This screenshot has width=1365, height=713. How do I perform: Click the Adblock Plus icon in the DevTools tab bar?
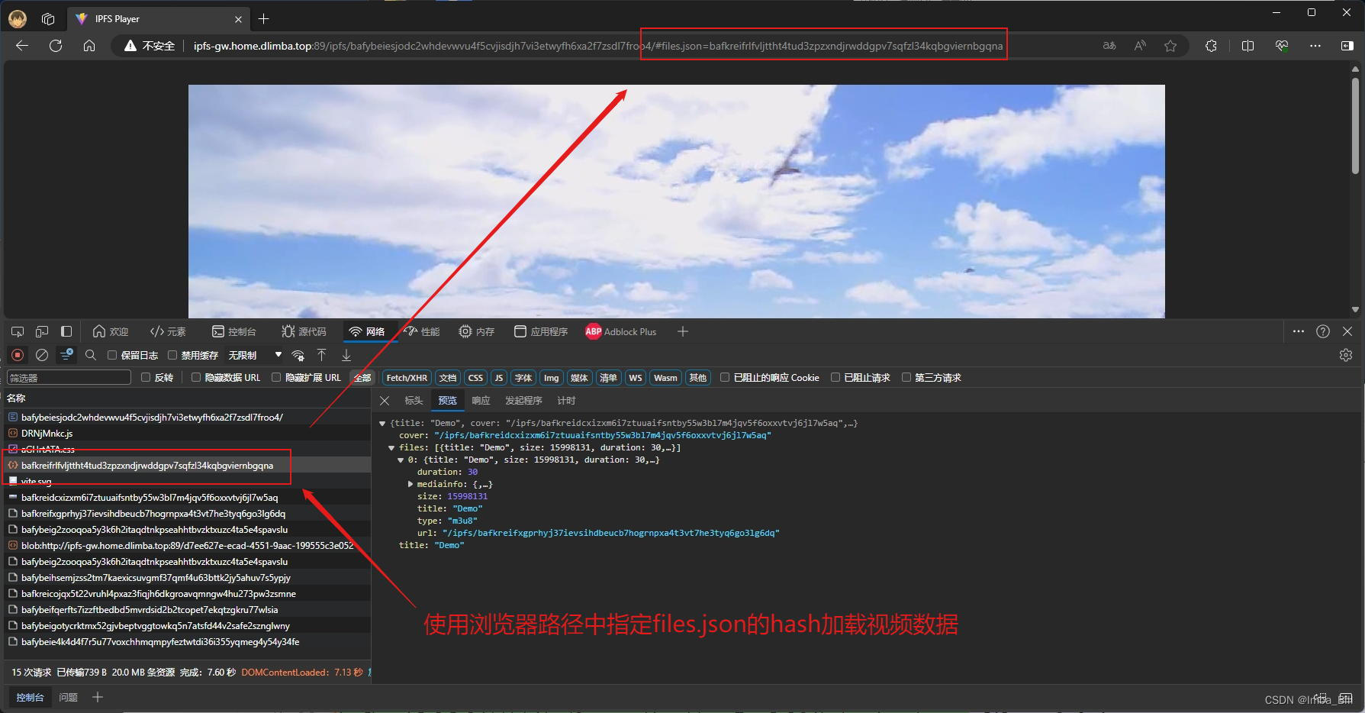(594, 331)
